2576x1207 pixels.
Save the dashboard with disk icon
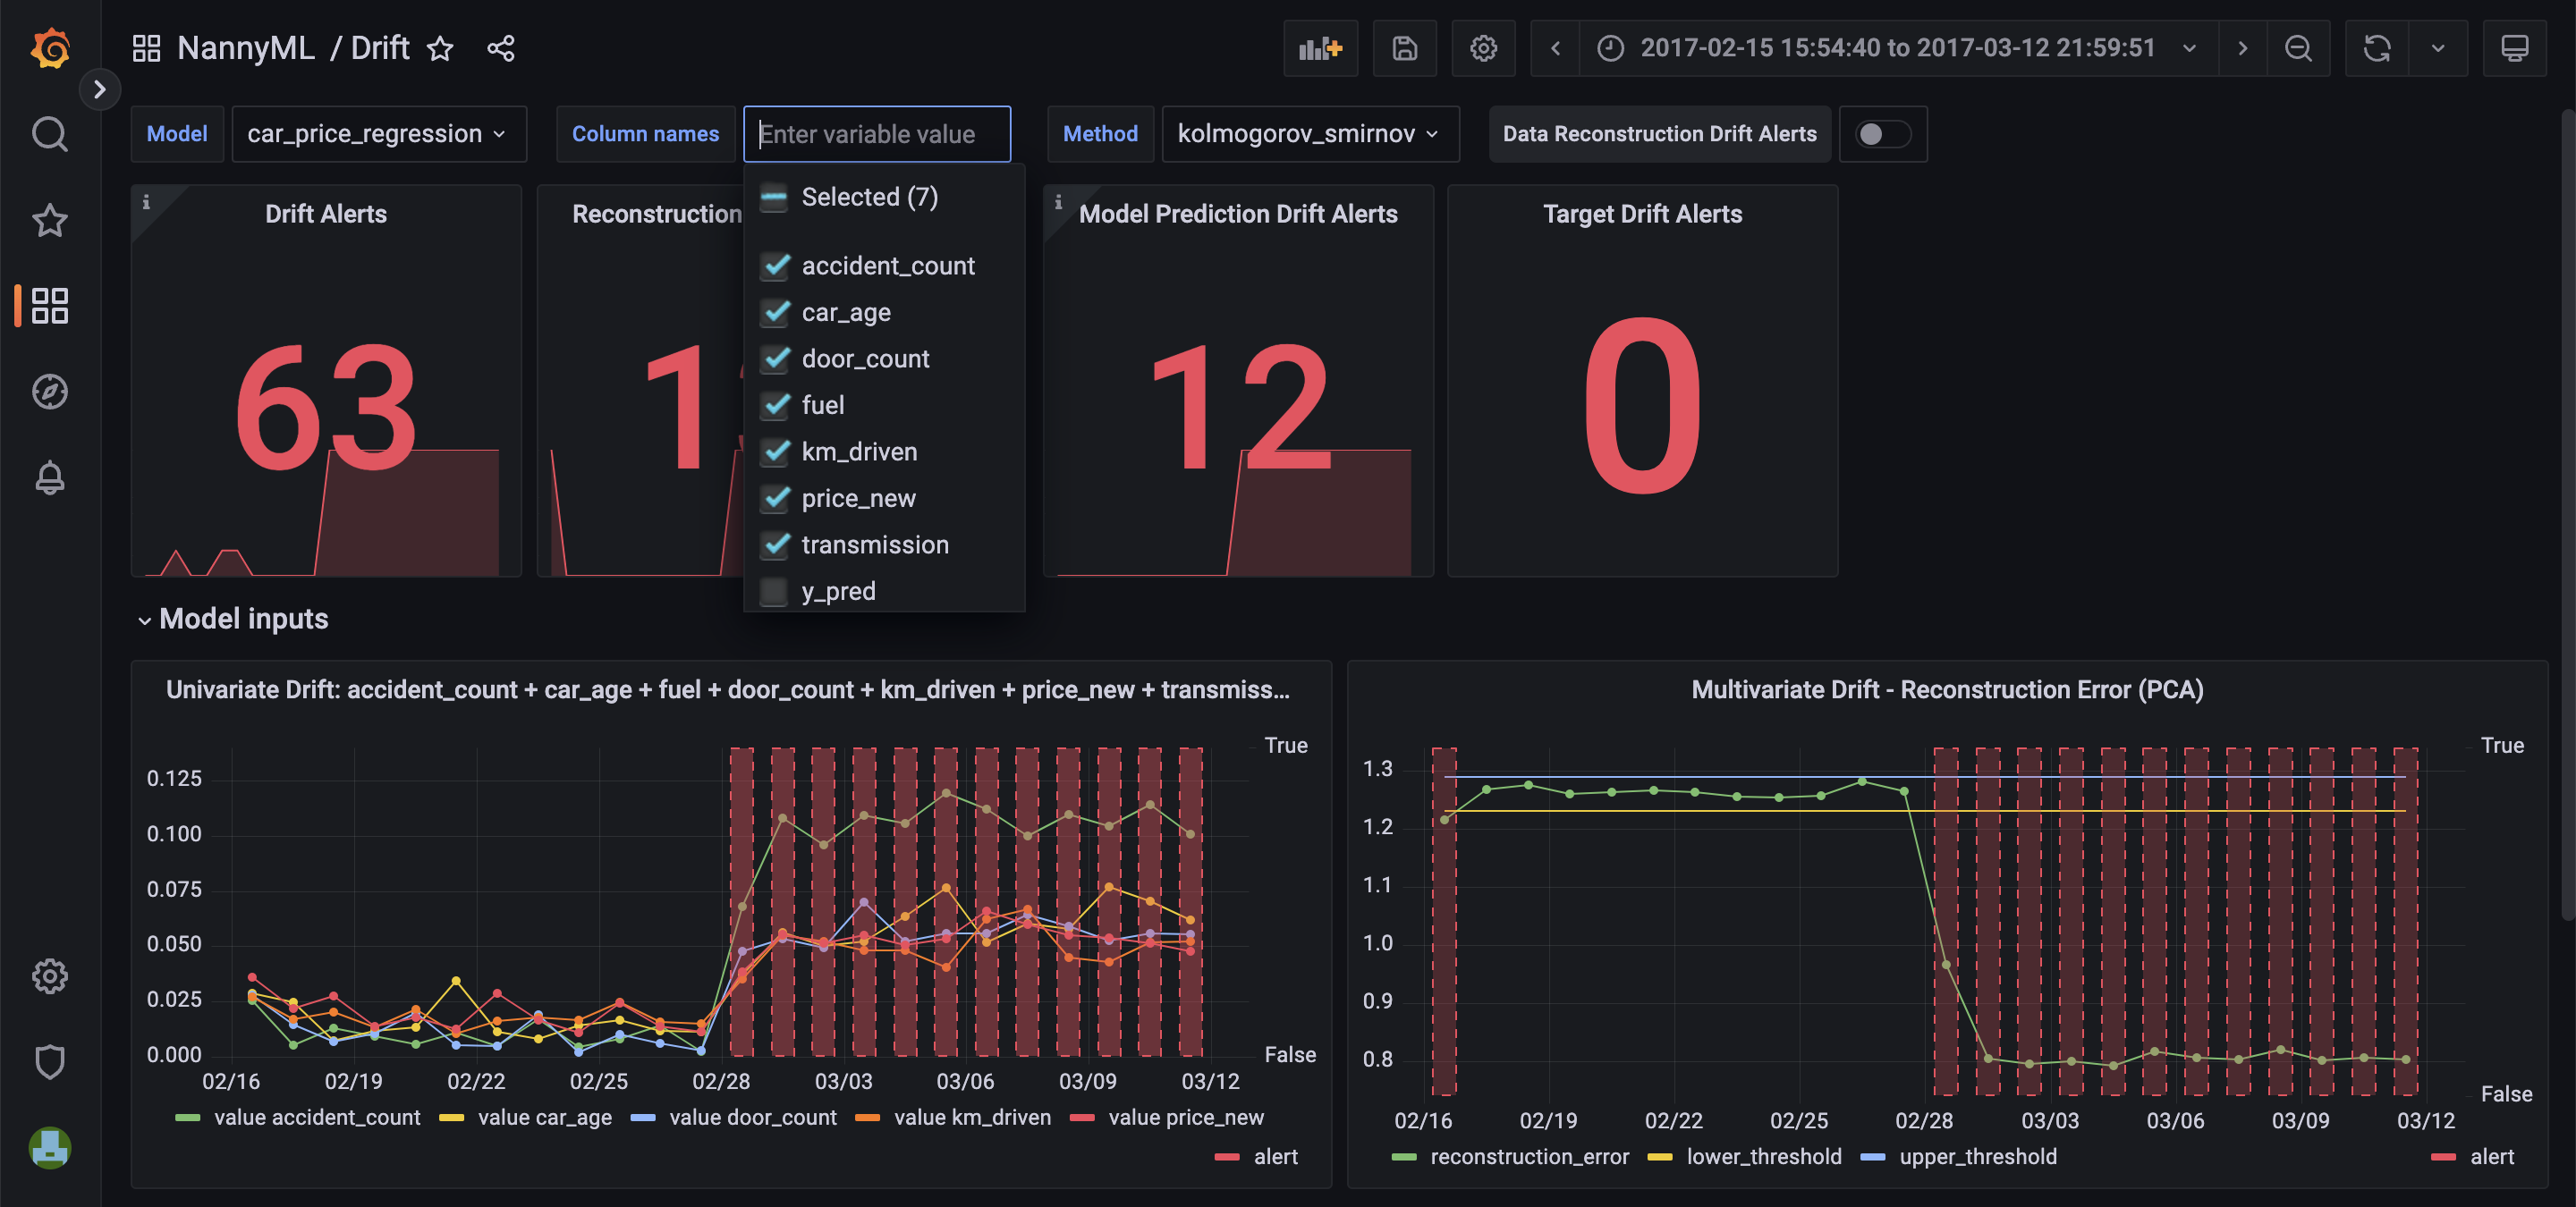[1404, 48]
